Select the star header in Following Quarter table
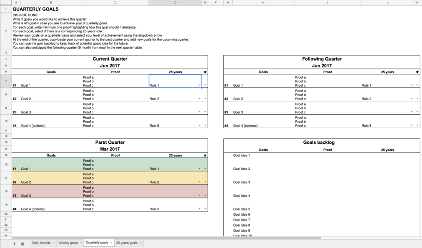 pos(417,72)
